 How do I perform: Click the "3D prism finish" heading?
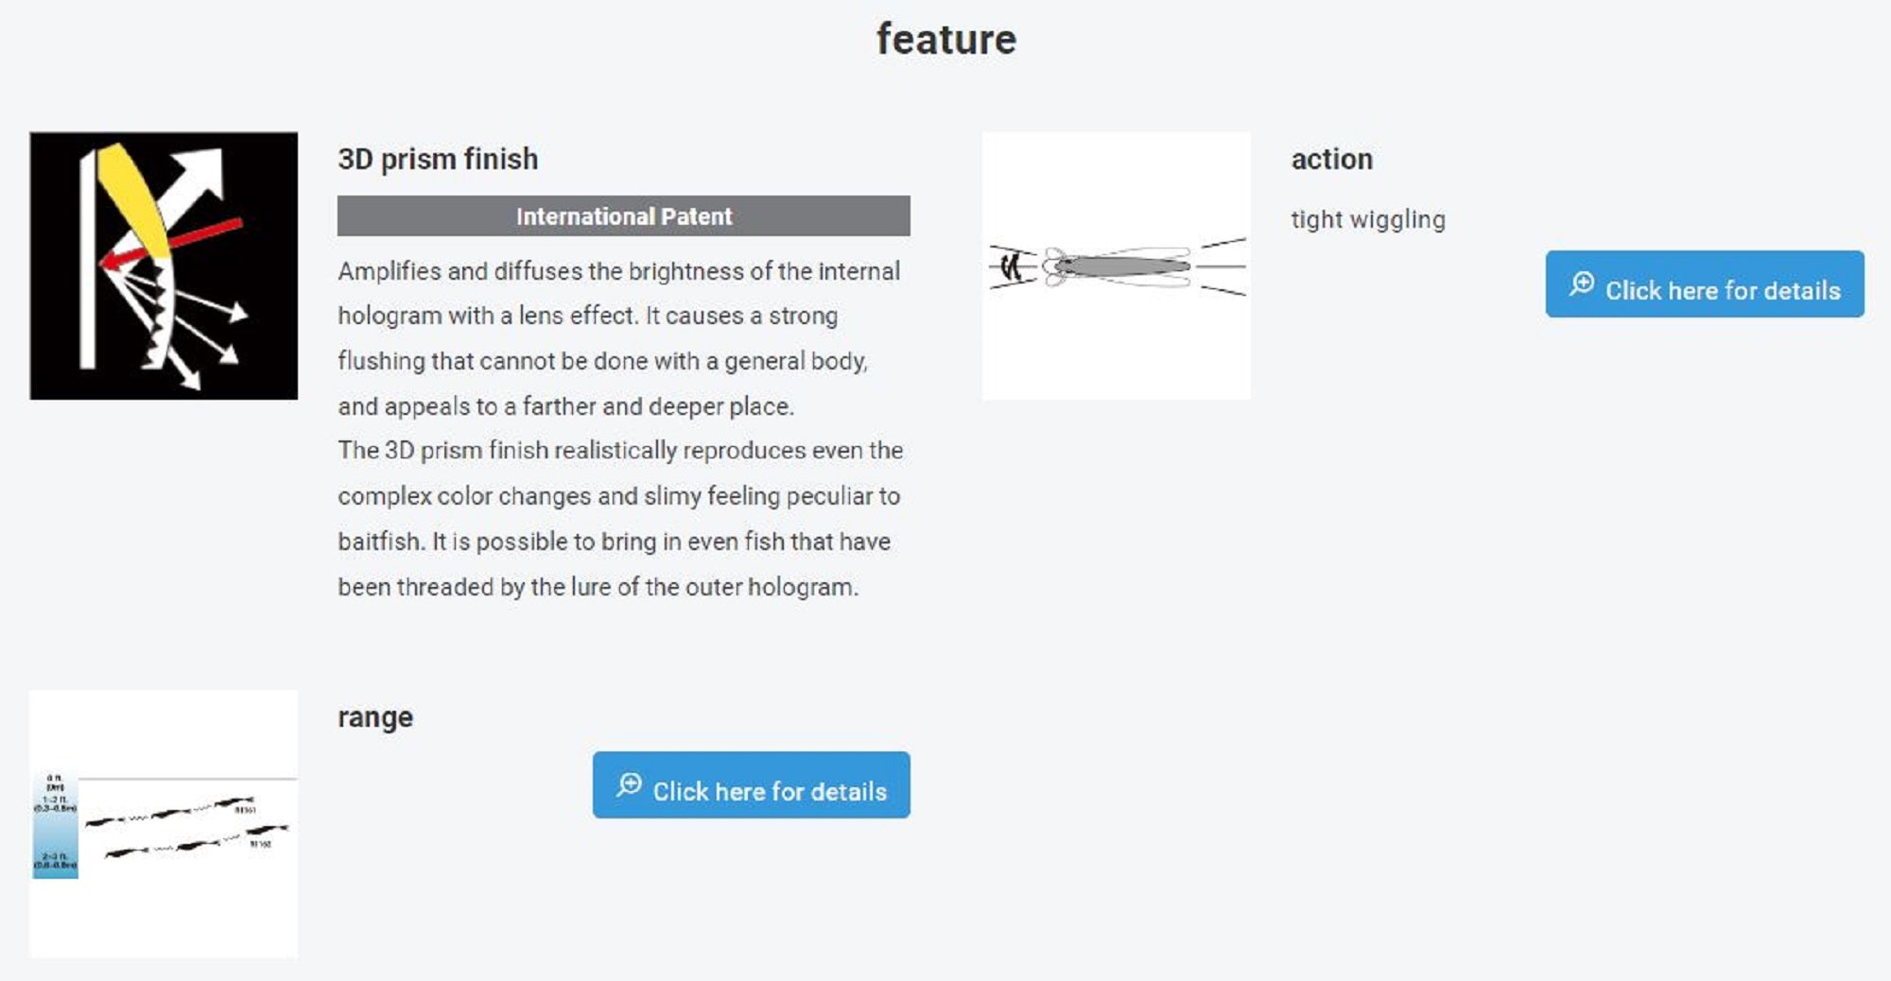(438, 159)
